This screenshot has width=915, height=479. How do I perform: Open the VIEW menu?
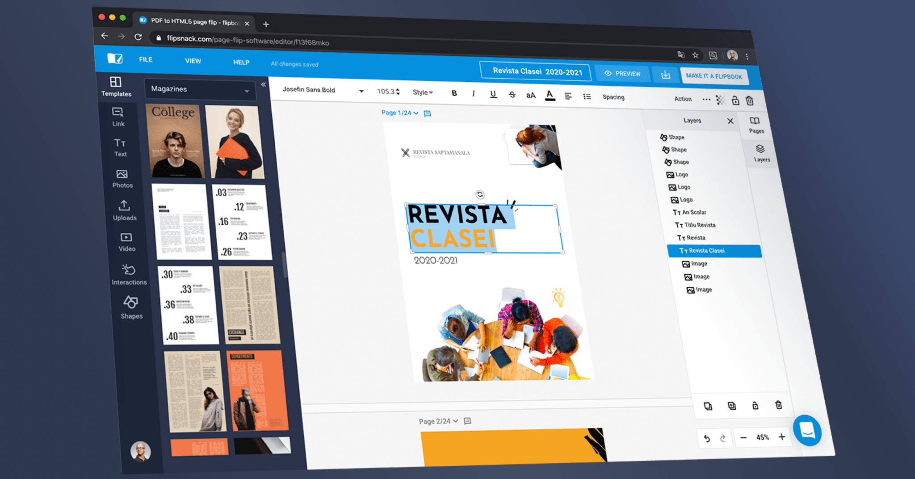(193, 61)
